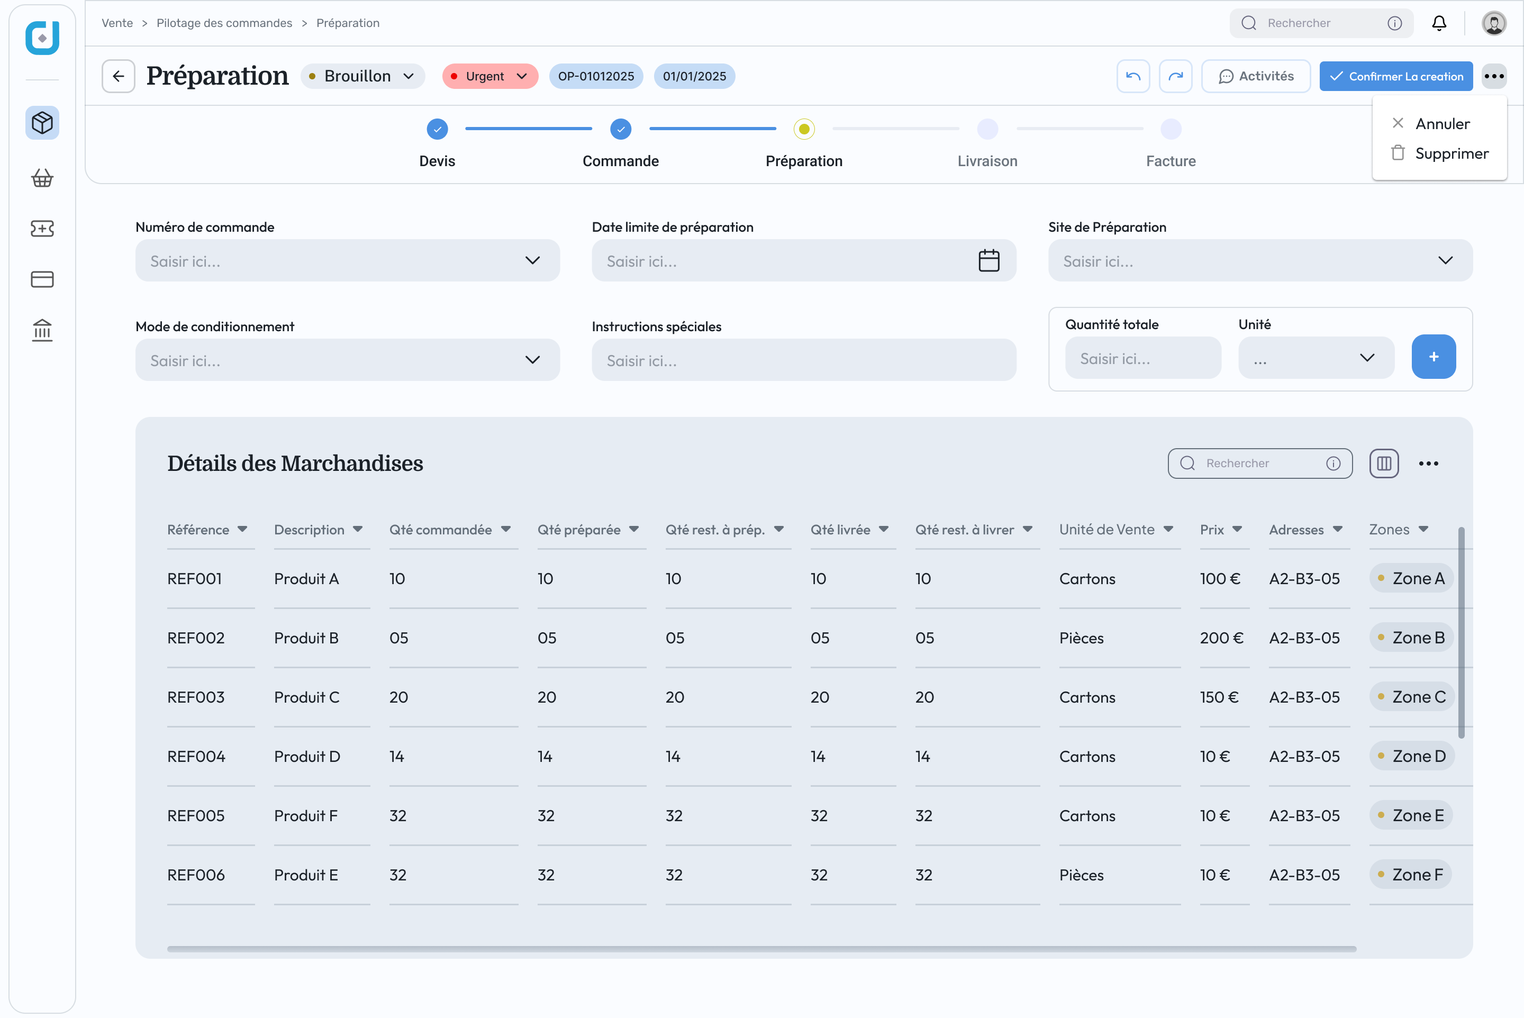The height and width of the screenshot is (1018, 1524).
Task: Click the Zone D tag
Action: 1412,756
